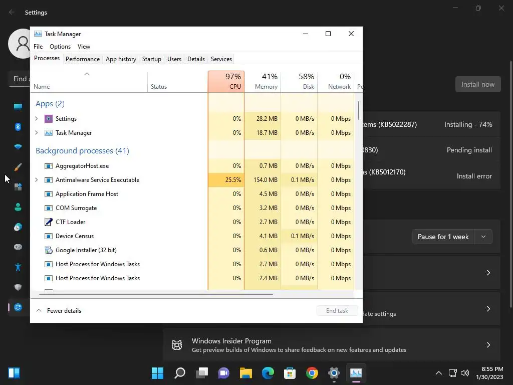Open Time & language clock icon in Settings
This screenshot has width=513, height=385.
(18, 227)
